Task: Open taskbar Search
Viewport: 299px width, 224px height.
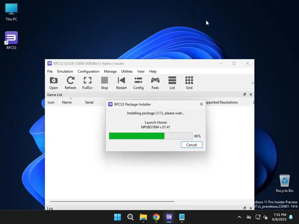Action: click(x=131, y=217)
